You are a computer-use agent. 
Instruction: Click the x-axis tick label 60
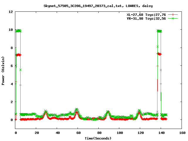78,133
